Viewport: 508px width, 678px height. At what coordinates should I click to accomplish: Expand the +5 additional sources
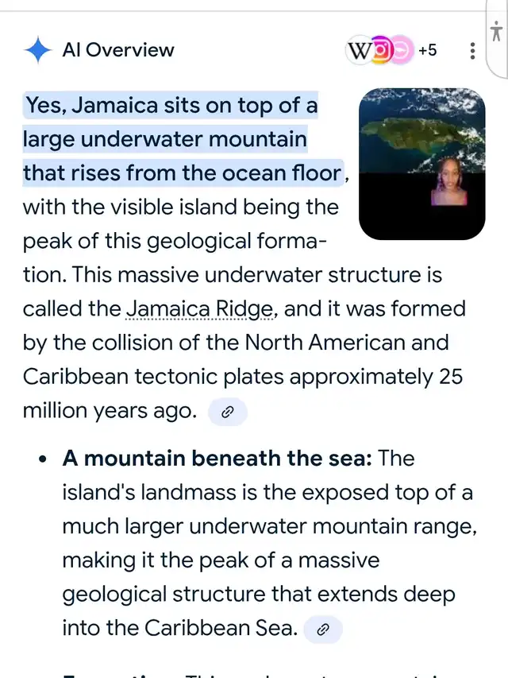point(427,50)
